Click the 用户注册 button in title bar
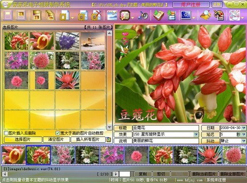 (x=191, y=4)
